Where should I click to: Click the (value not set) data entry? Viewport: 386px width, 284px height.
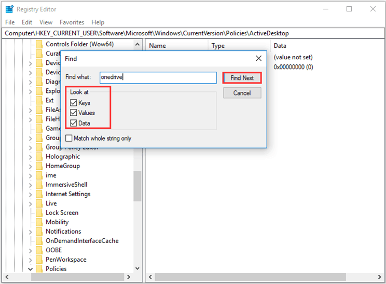pos(293,58)
